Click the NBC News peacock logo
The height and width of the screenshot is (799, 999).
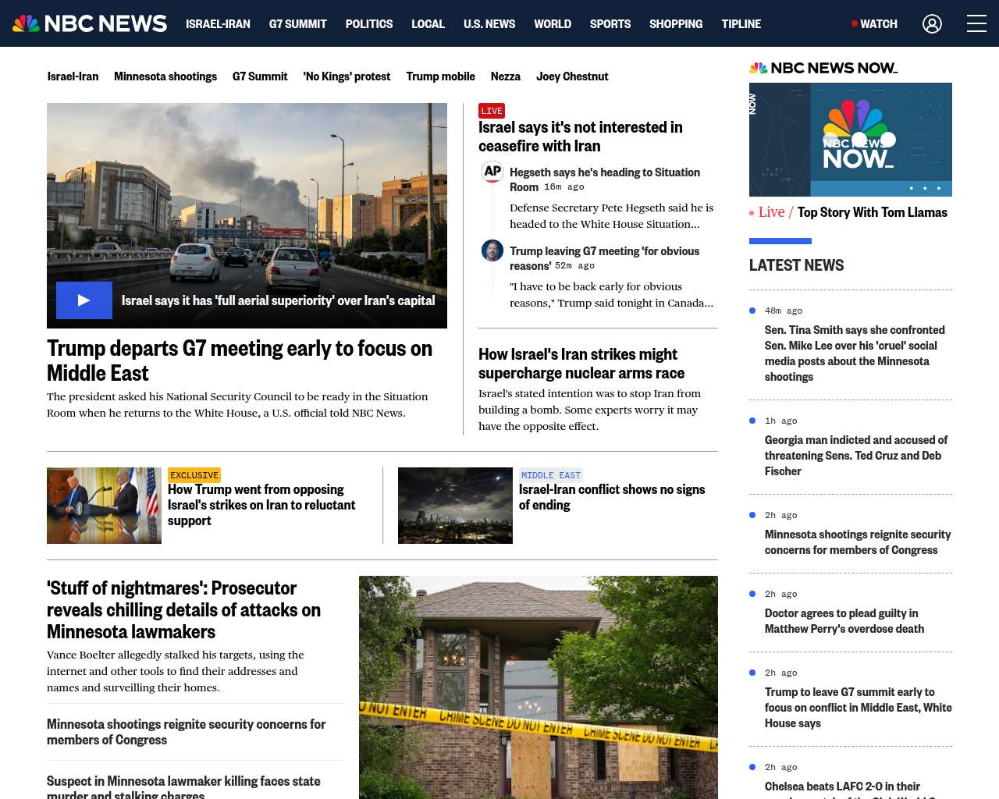[x=90, y=23]
